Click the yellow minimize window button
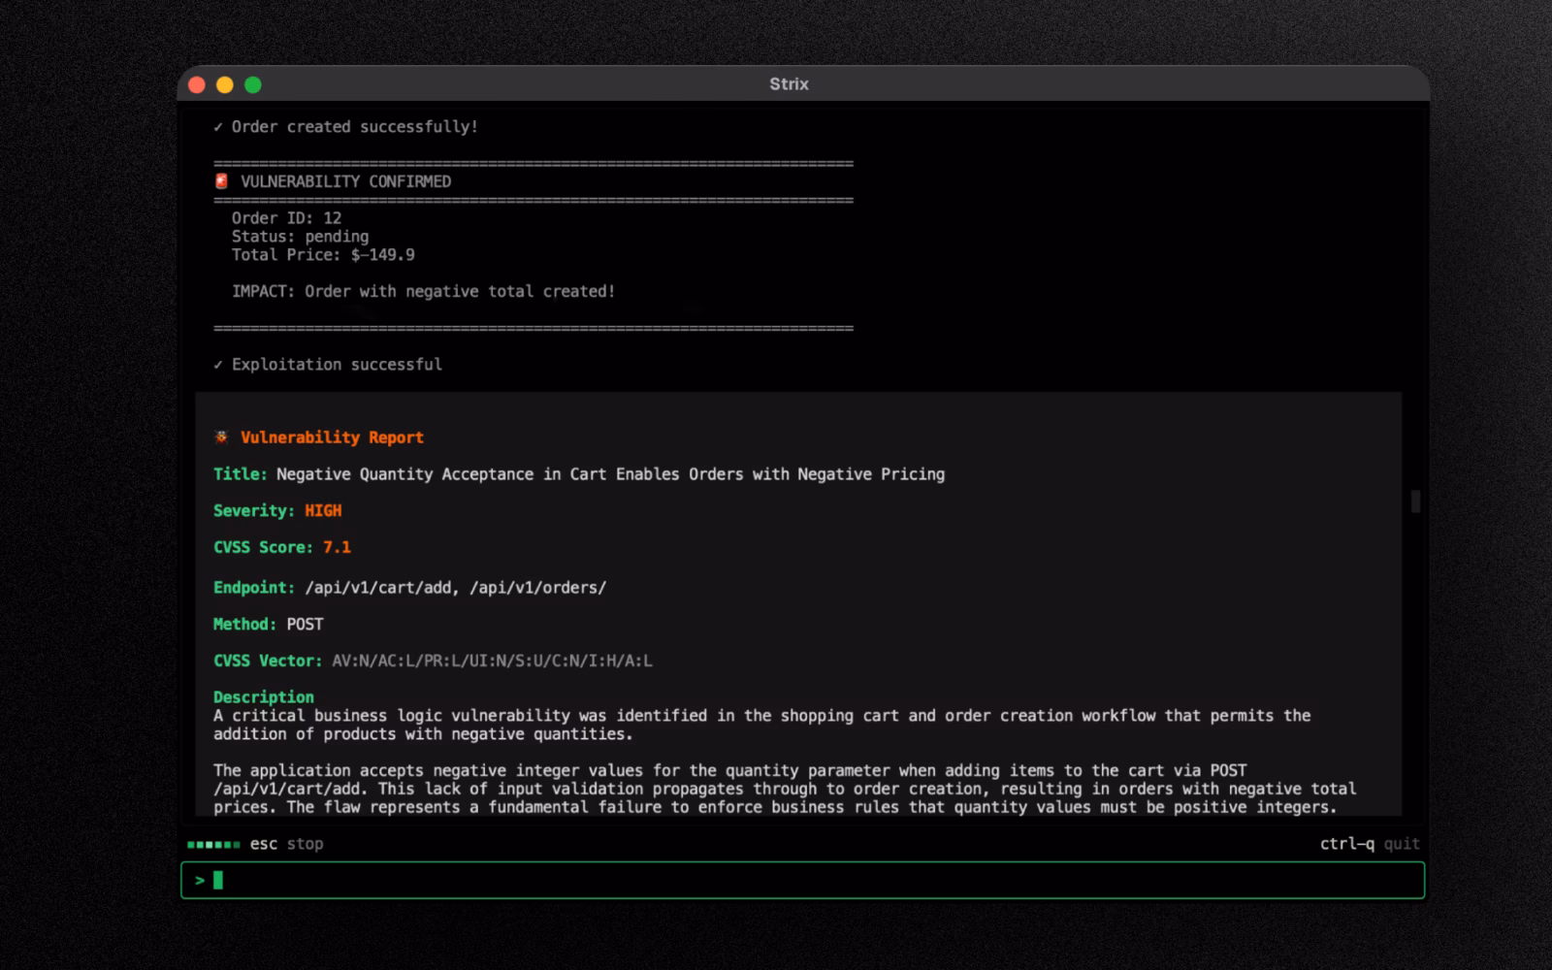This screenshot has width=1552, height=970. point(225,84)
